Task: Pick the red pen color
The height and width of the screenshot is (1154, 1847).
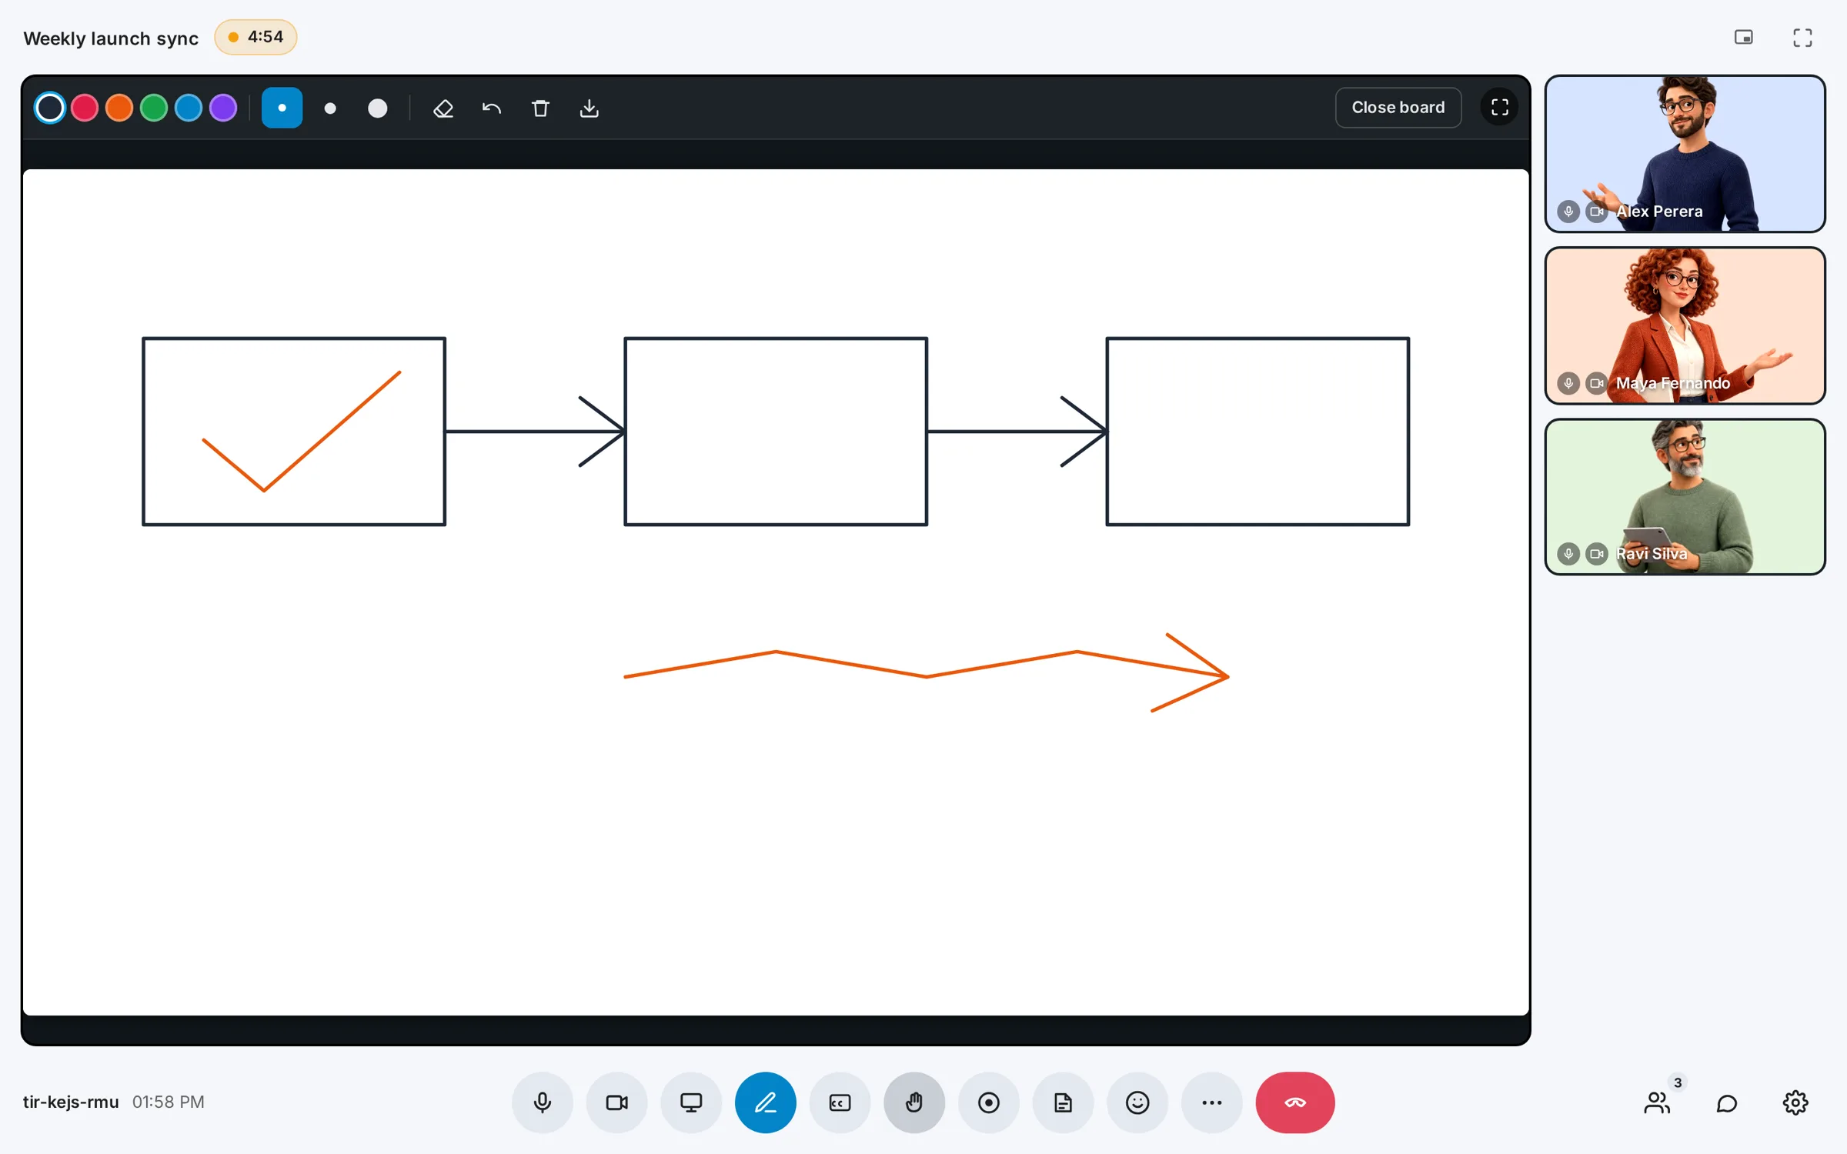Action: (x=85, y=108)
